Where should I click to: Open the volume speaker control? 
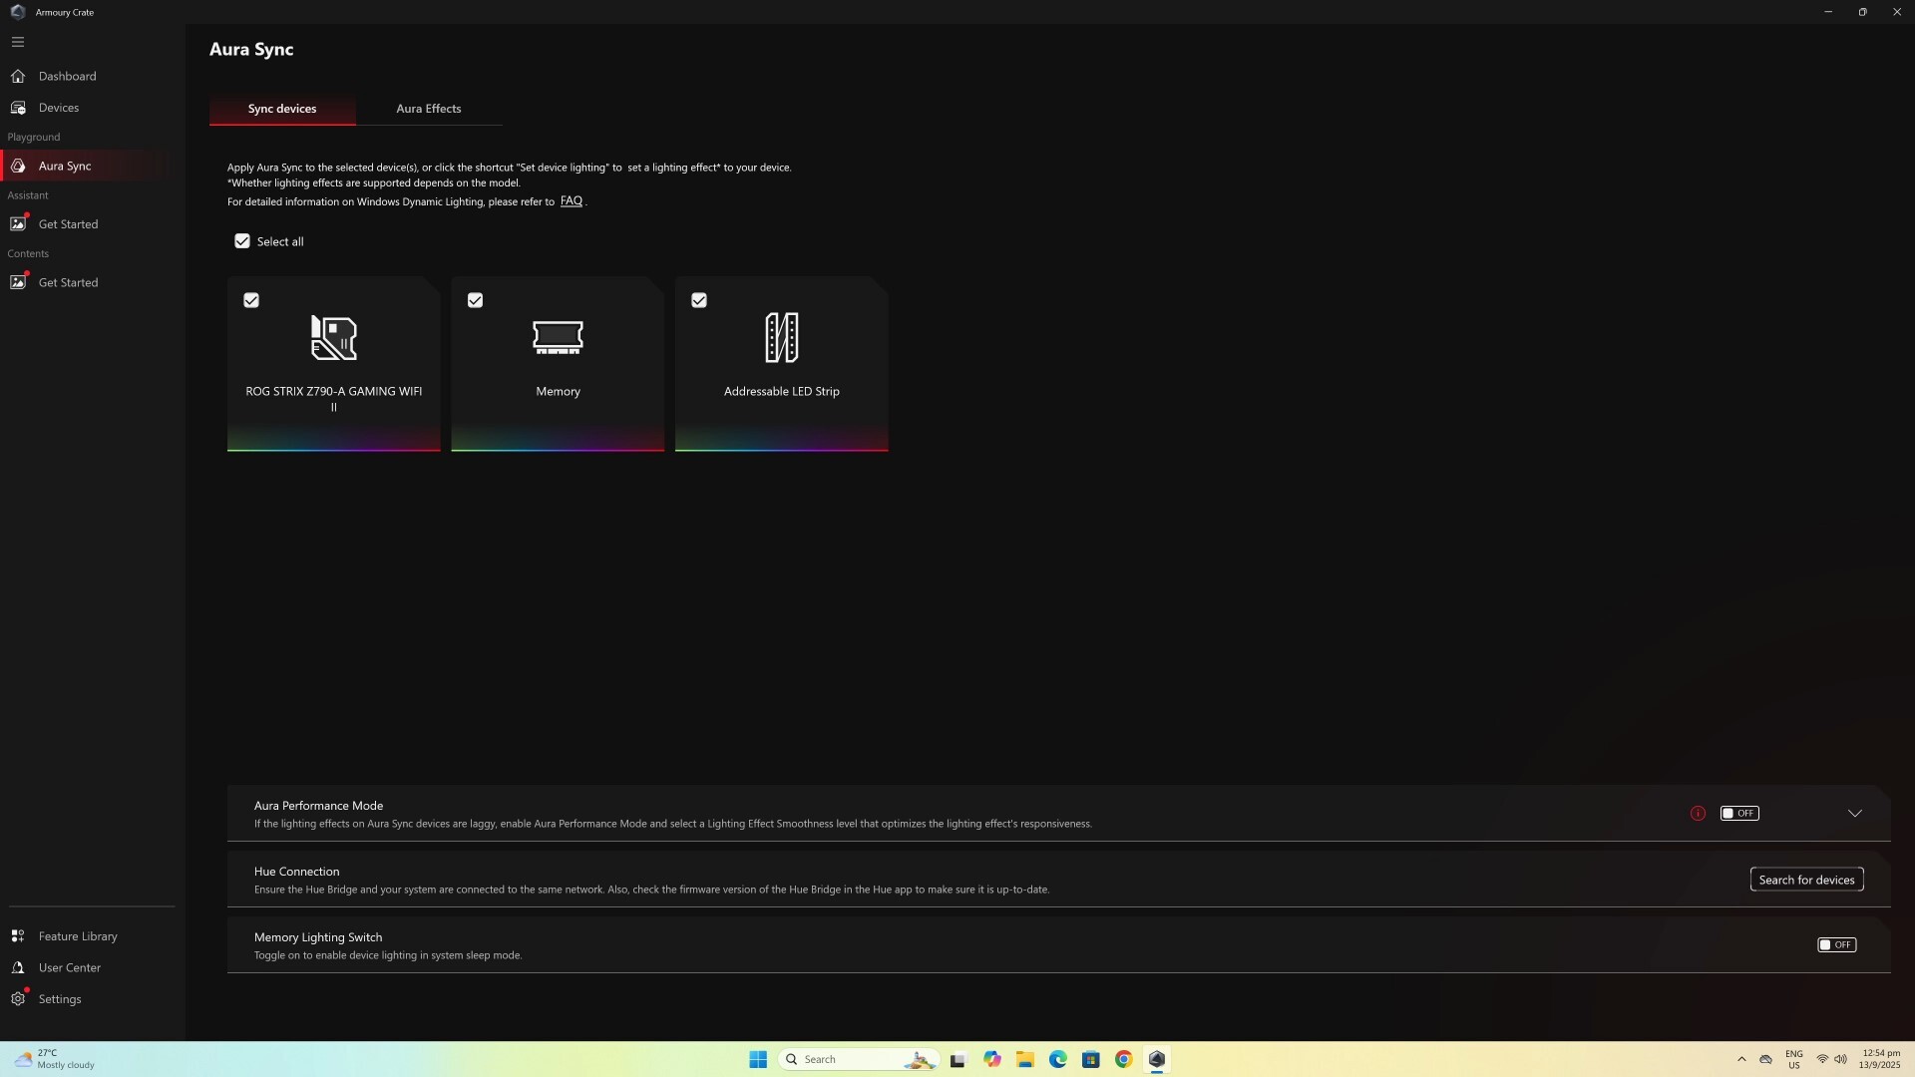(1840, 1059)
